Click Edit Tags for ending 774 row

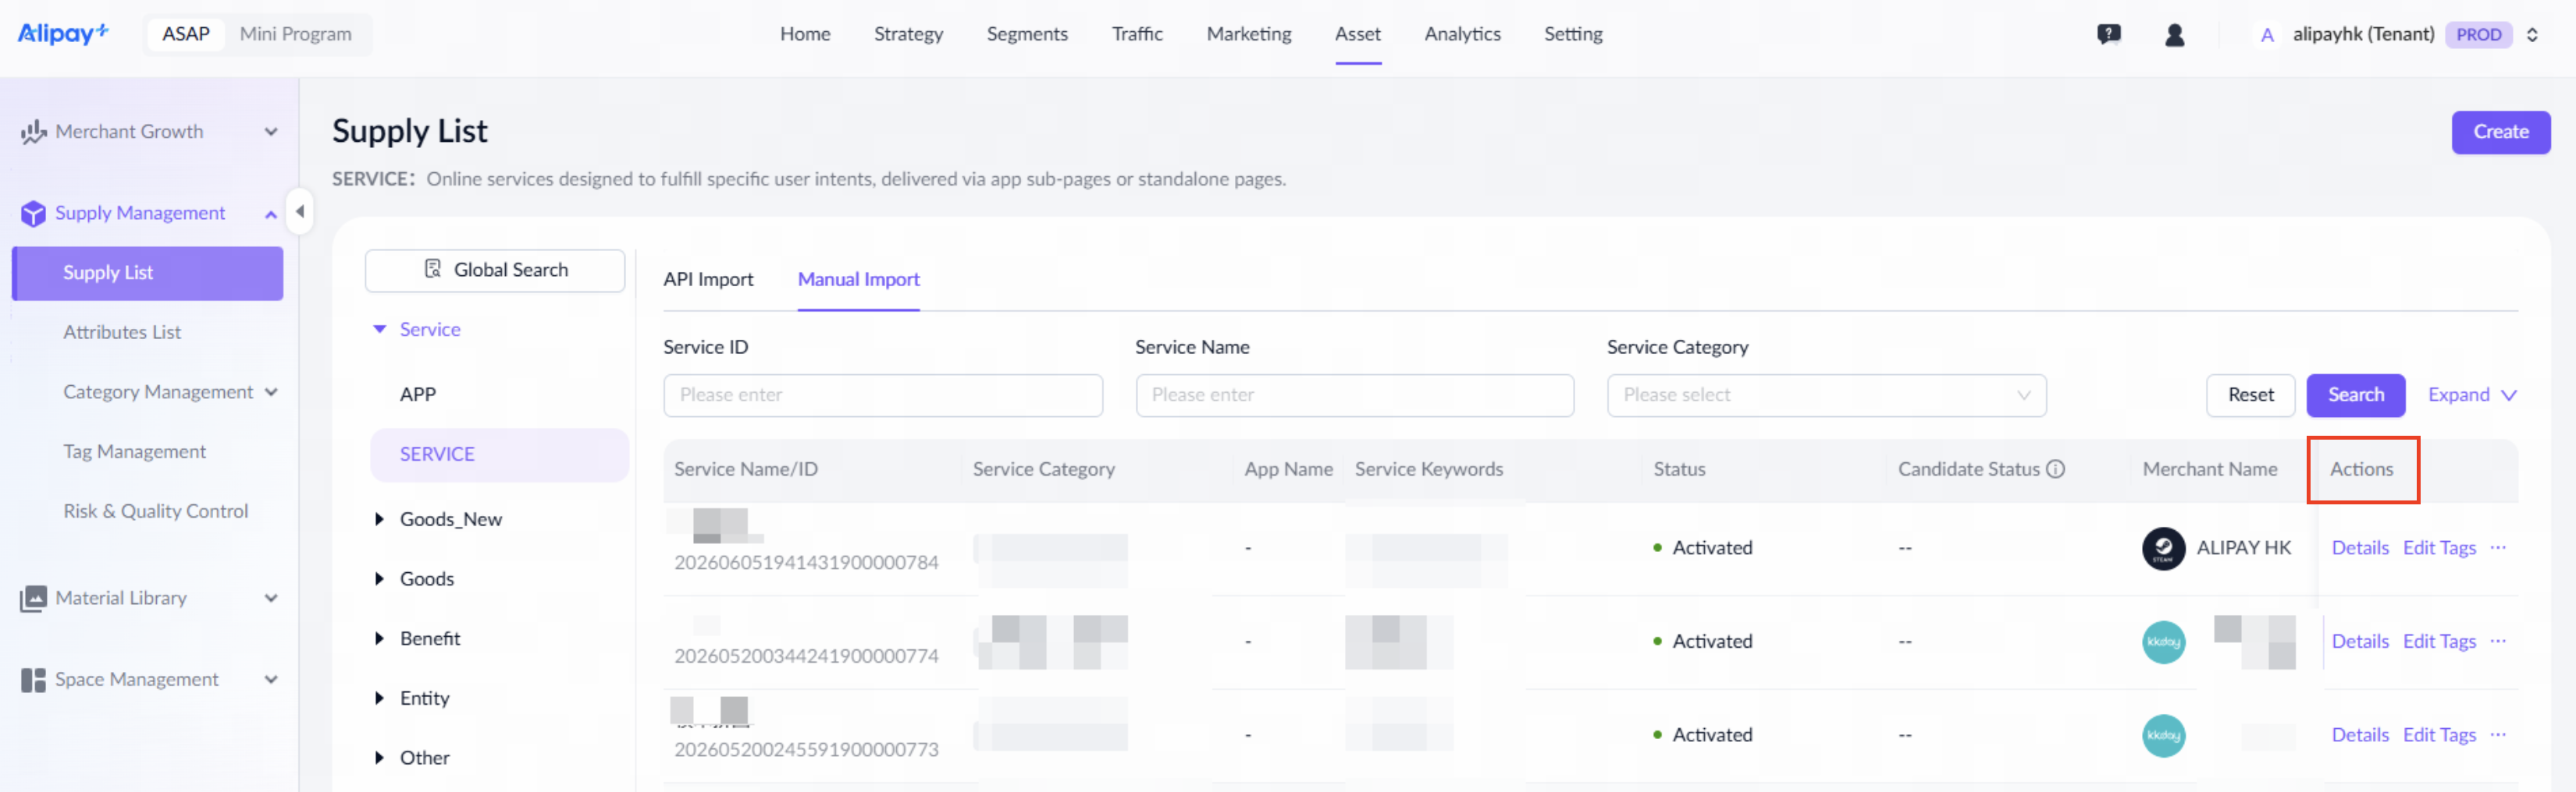coord(2439,642)
